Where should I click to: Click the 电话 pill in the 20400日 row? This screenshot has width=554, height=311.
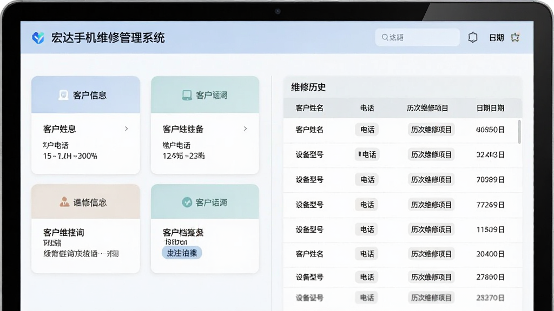367,254
